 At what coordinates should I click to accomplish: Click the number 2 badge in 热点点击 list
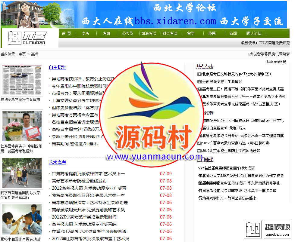pyautogui.click(x=199, y=81)
